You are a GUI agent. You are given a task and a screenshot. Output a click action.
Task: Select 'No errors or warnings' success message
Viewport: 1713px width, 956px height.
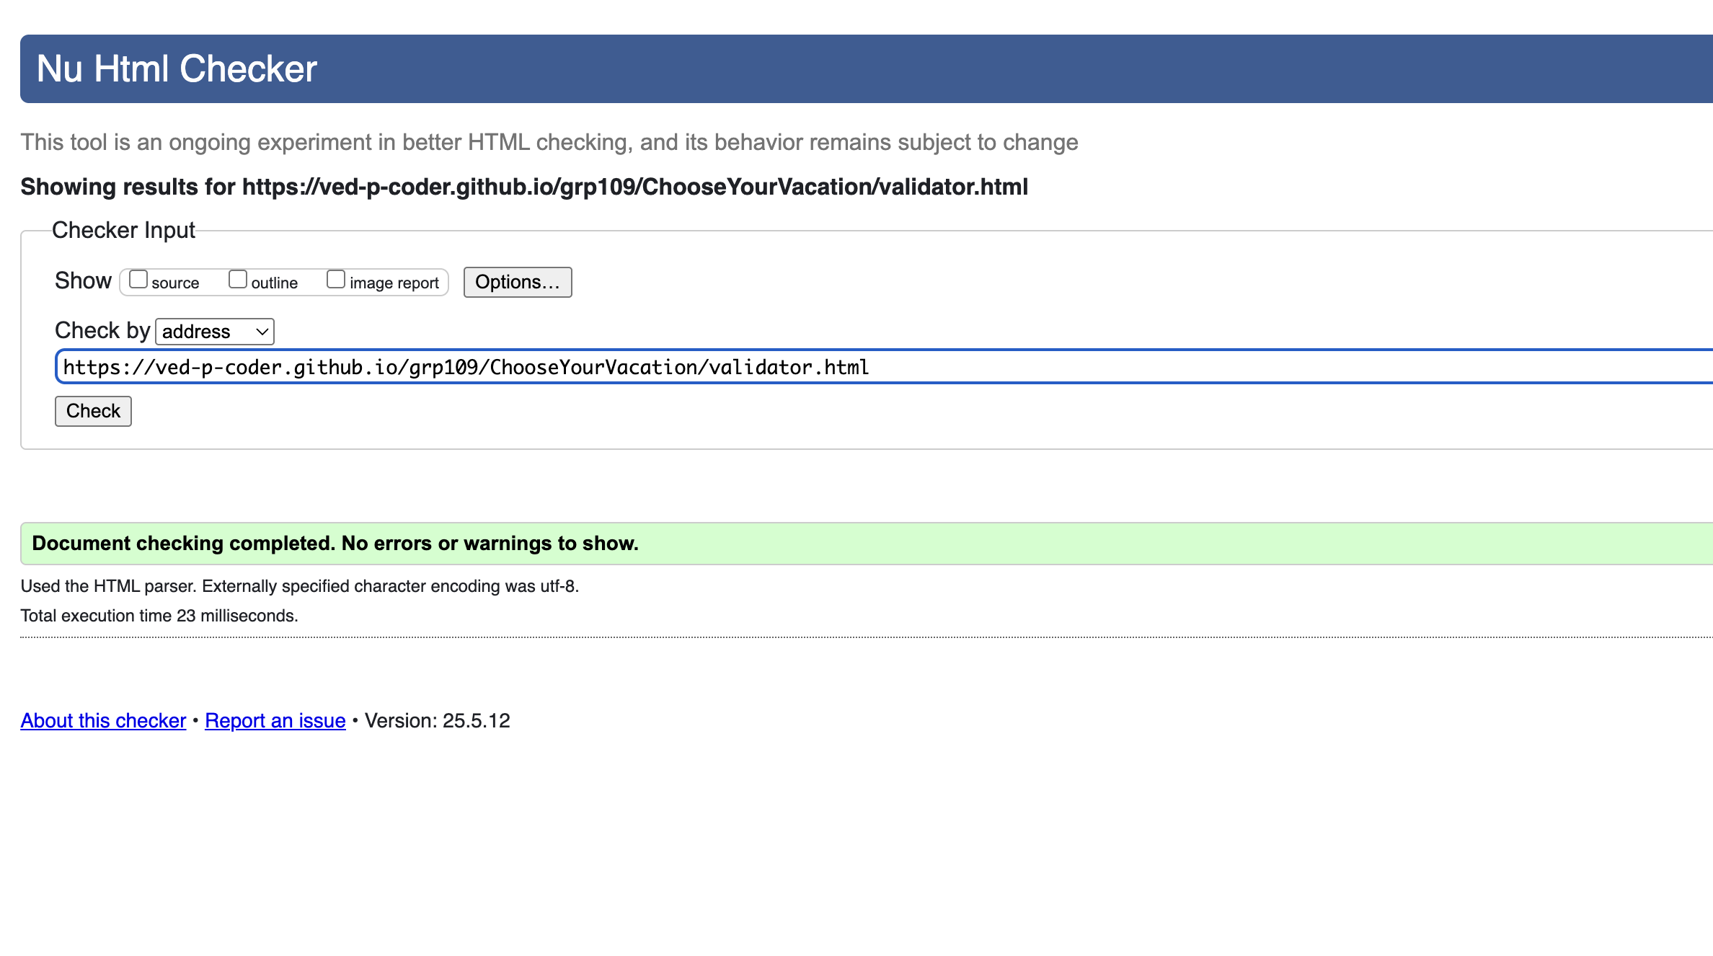pyautogui.click(x=867, y=544)
